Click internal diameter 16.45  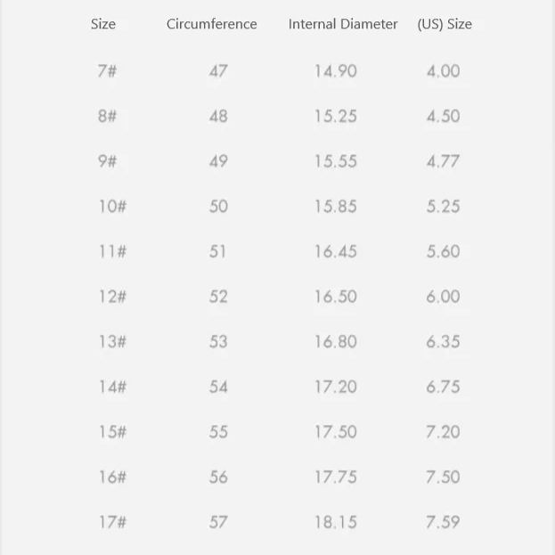pos(335,251)
